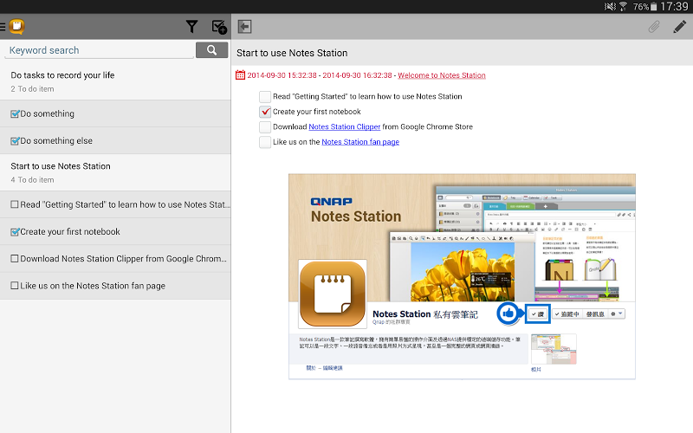Tap '2 To do item' count label
Viewport: 693px width, 433px height.
[x=32, y=89]
